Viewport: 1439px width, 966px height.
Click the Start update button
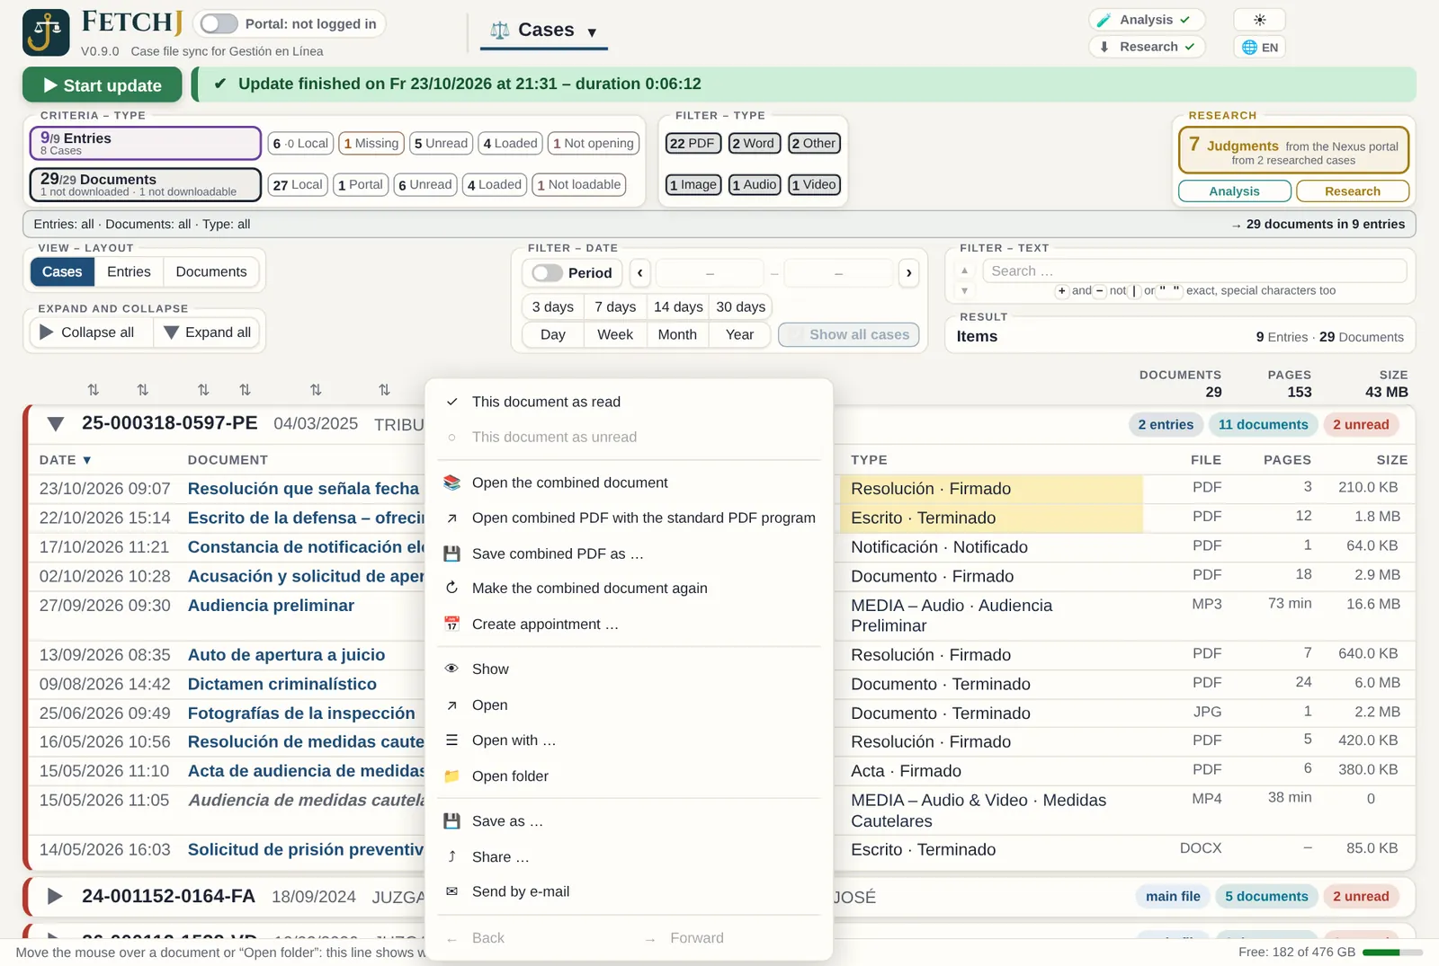click(103, 85)
